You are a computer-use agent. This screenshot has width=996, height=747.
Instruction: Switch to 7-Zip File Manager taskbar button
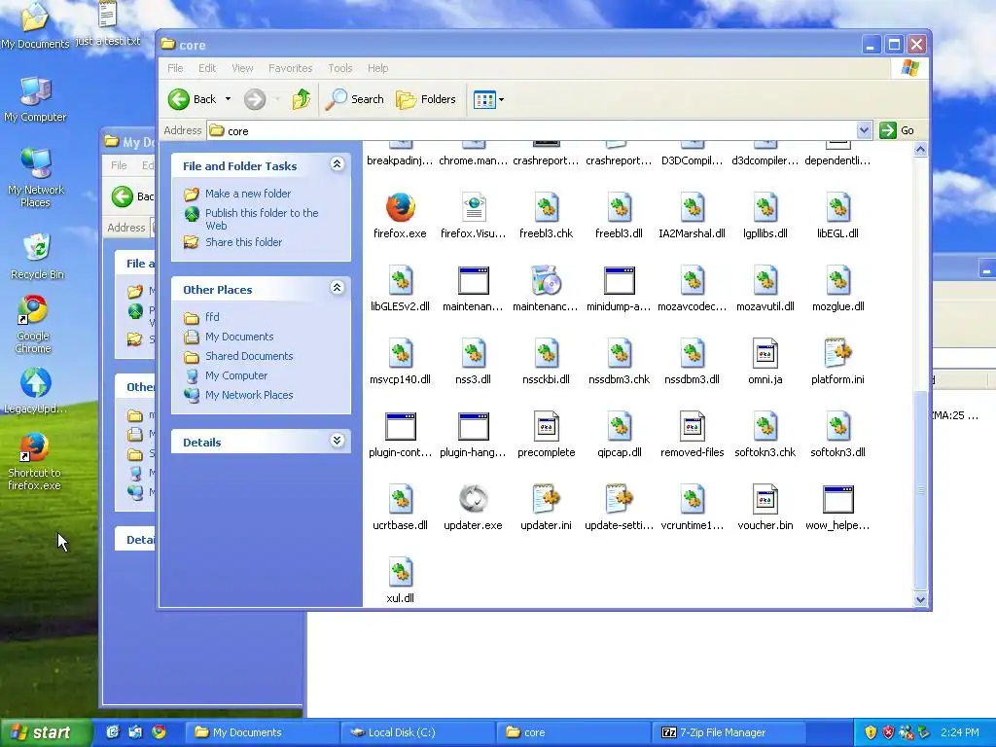point(729,732)
